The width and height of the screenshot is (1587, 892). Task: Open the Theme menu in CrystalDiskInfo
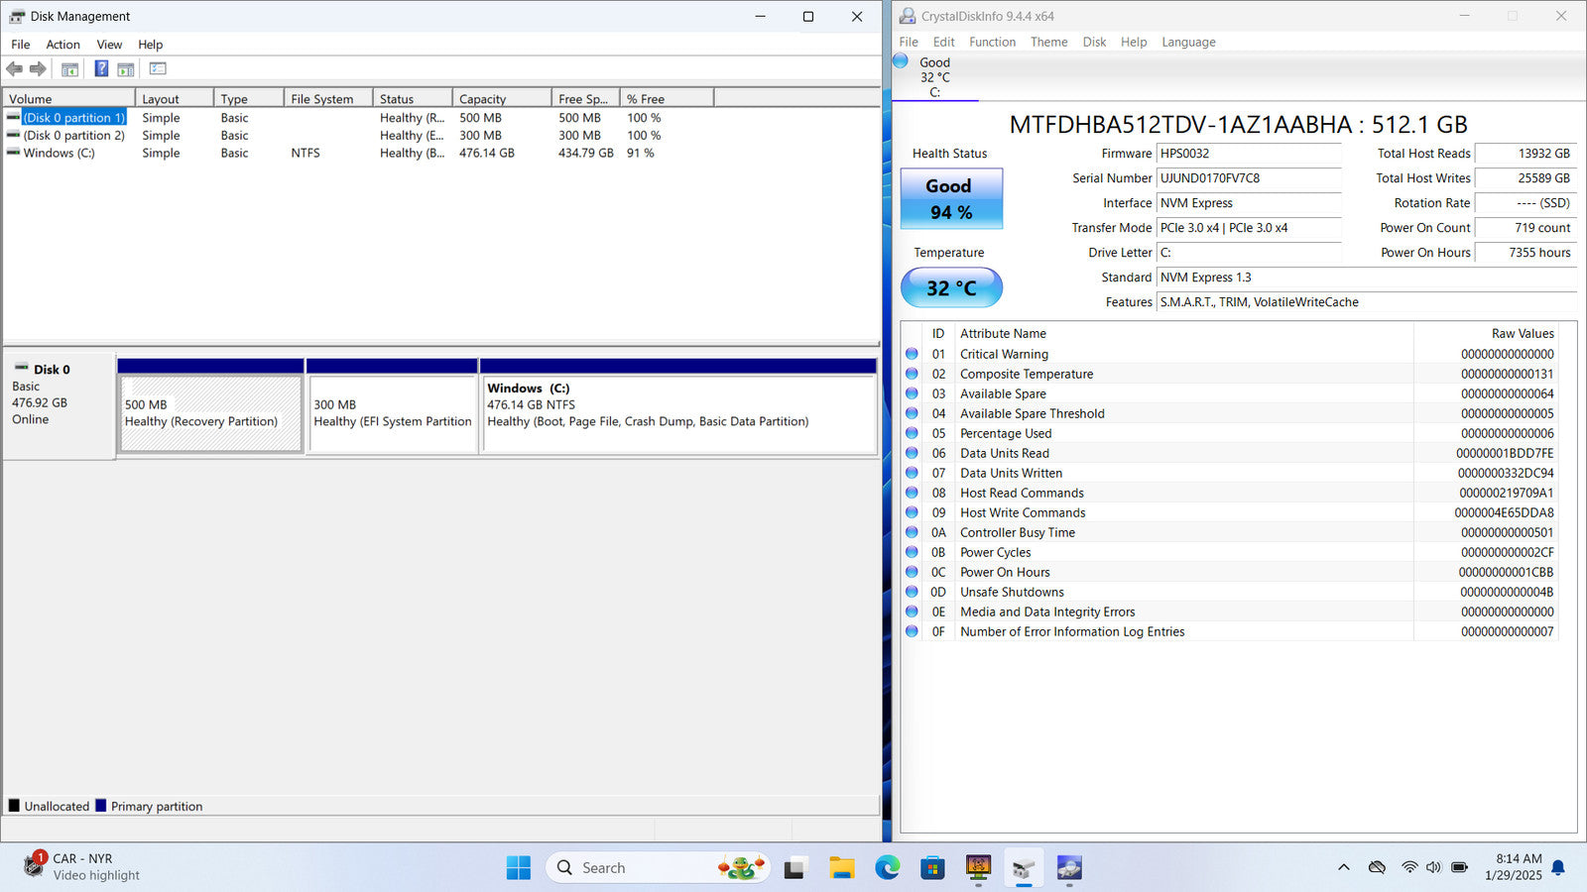click(x=1048, y=42)
